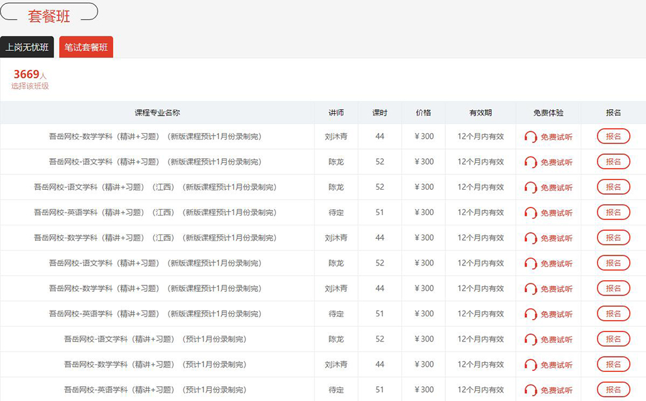Switch to the 上岗无忧班 tab
646x401 pixels.
coord(26,47)
